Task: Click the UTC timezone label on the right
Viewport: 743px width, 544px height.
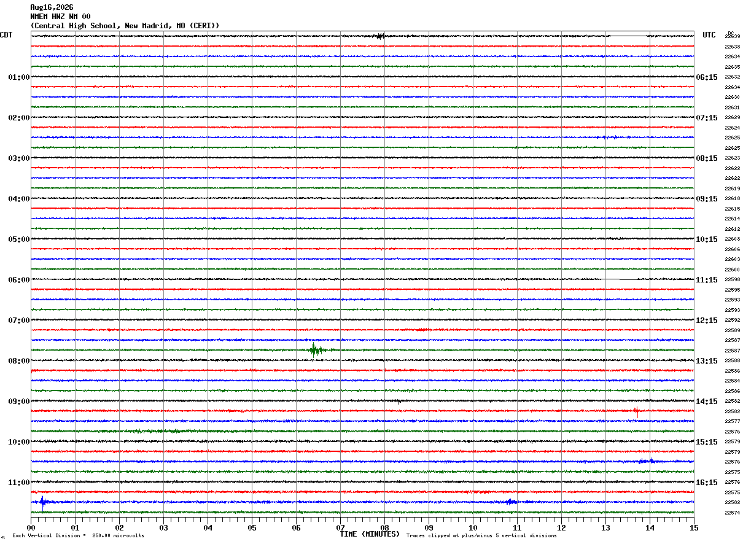Action: pos(709,35)
